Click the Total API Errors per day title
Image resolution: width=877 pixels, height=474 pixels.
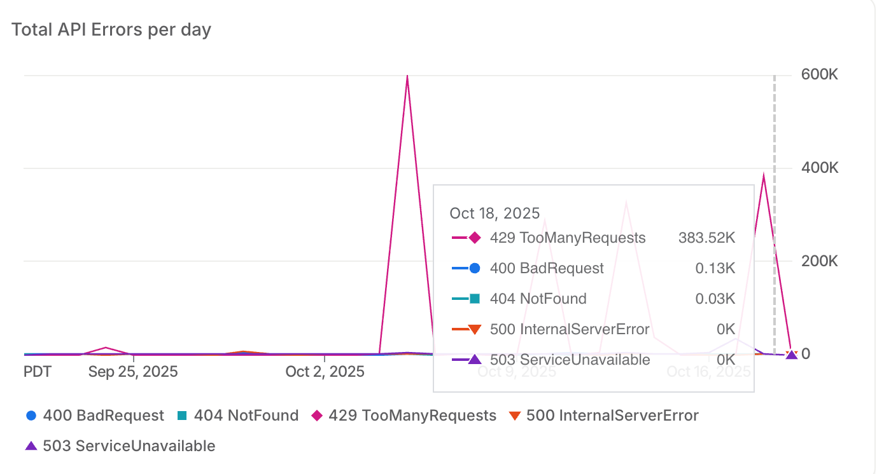pyautogui.click(x=111, y=29)
